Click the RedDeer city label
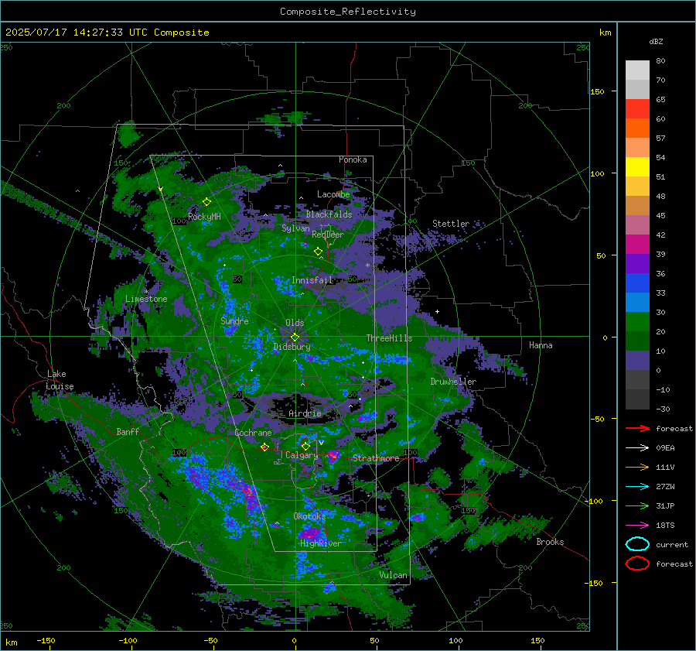The height and width of the screenshot is (651, 696). pyautogui.click(x=328, y=235)
